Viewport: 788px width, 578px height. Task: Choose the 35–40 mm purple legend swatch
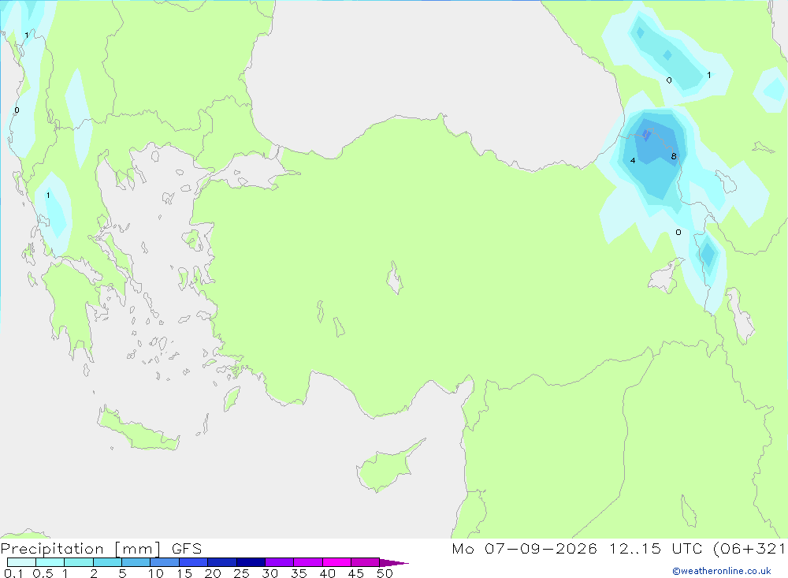307,562
